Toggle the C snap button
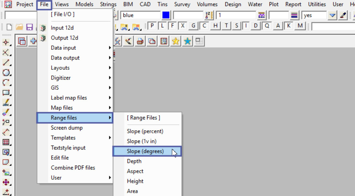 204,26
